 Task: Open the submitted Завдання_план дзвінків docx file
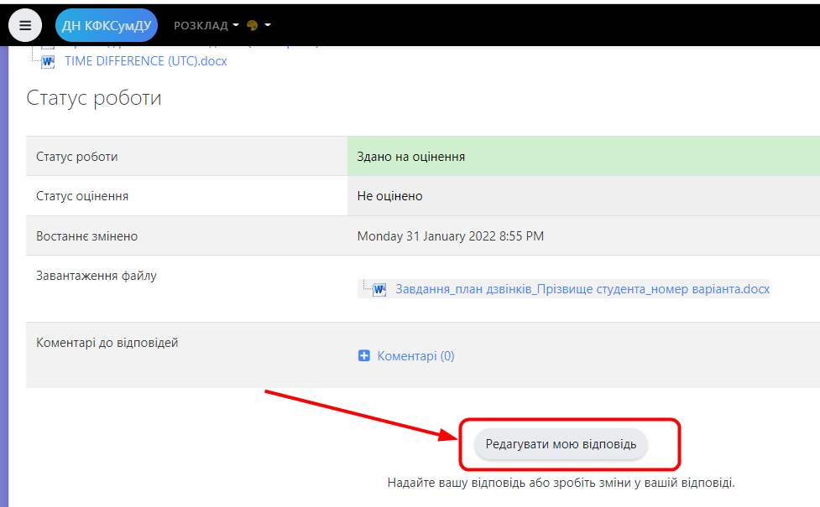point(582,289)
